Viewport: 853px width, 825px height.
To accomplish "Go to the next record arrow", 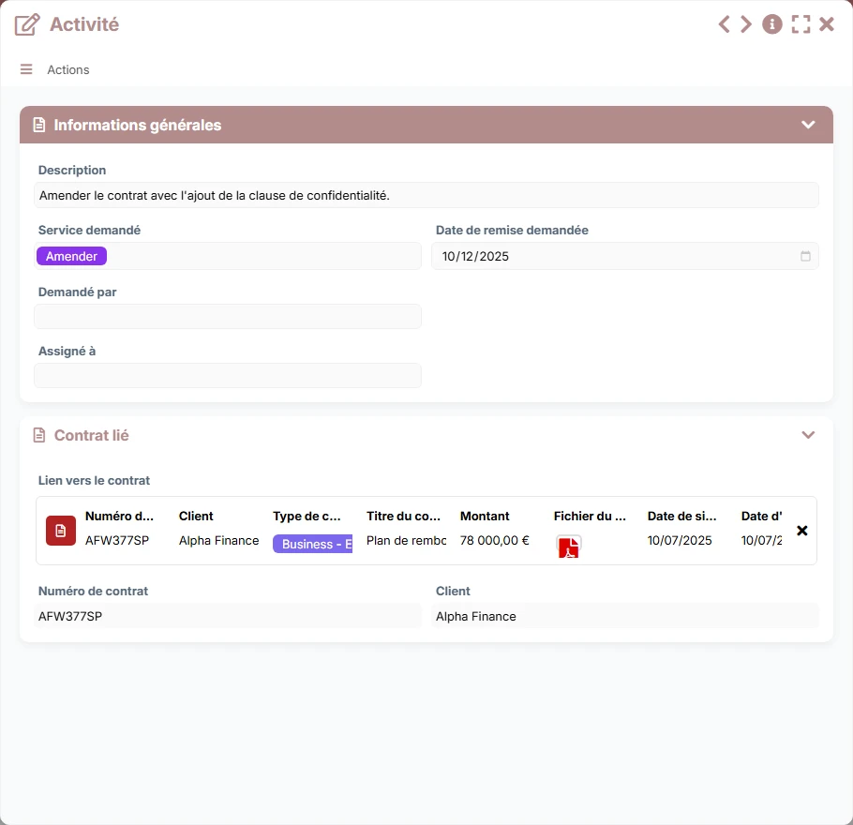I will pos(746,24).
